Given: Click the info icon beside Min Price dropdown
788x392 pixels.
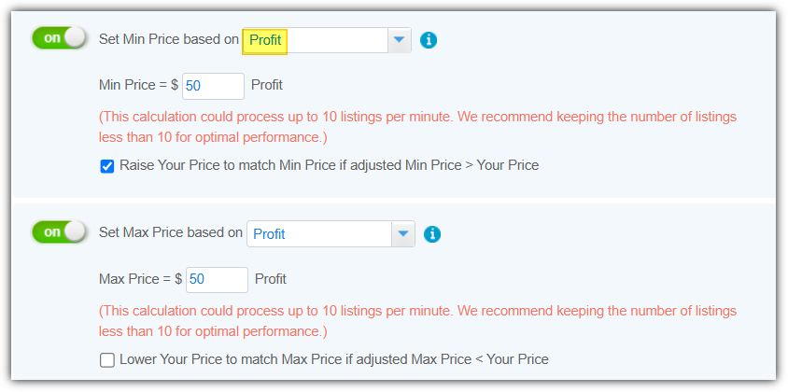Looking at the screenshot, I should click(x=429, y=40).
